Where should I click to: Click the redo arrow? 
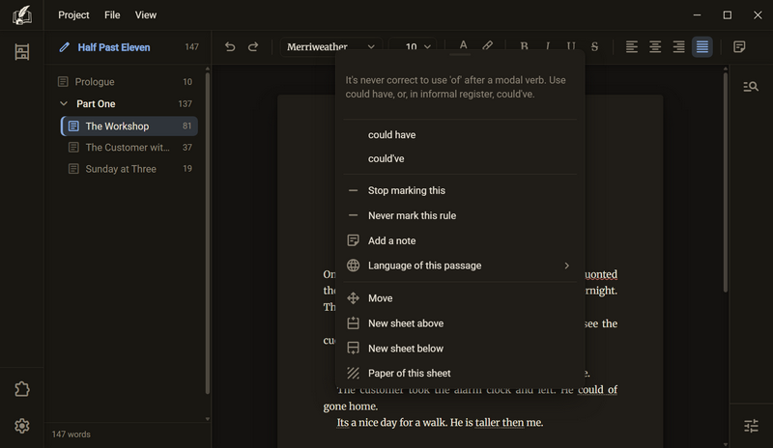point(253,46)
